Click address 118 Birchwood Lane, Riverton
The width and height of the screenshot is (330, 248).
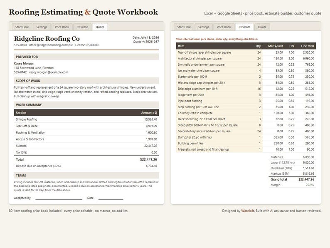coord(34,68)
